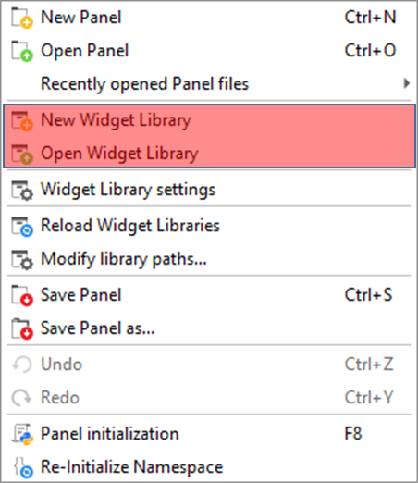The width and height of the screenshot is (418, 483).
Task: Select the Redo menu entry
Action: 209,397
